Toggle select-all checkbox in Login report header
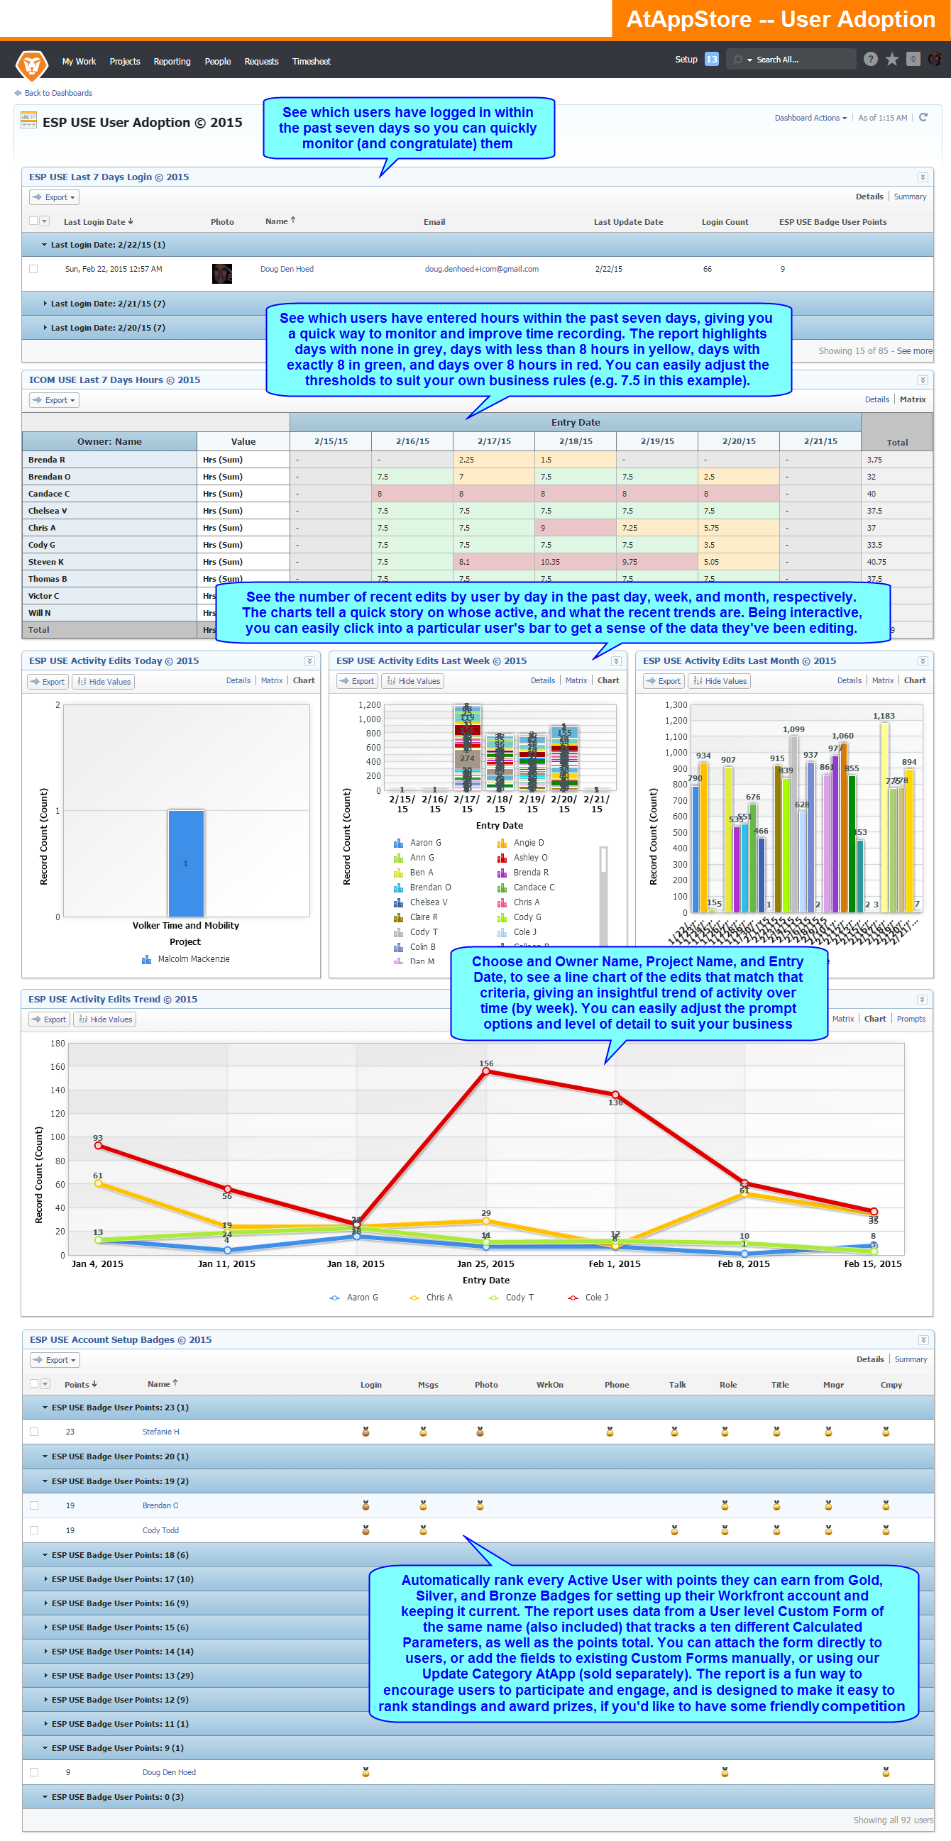Viewport: 951px width, 1841px height. (33, 221)
